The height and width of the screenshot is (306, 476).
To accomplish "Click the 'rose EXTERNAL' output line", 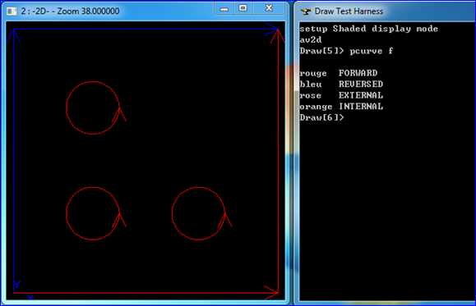I will [x=341, y=95].
